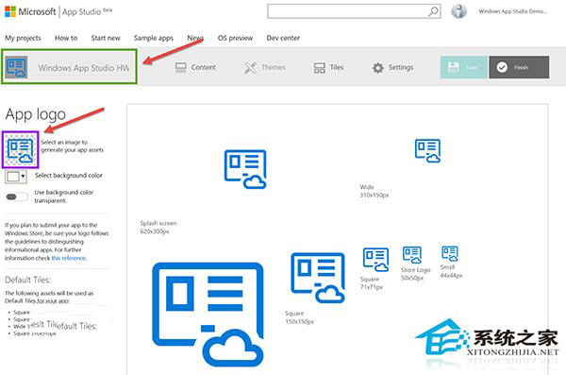Click the Microsoft logo
This screenshot has height=375, width=566.
(x=10, y=11)
